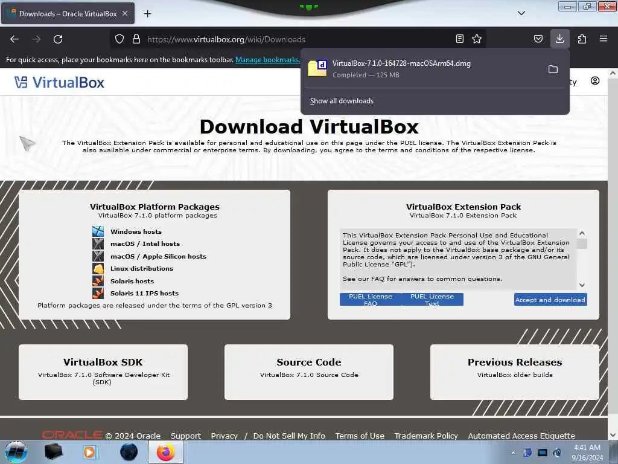Download Solaris hosts package
Viewport: 618px width, 464px height.
(x=132, y=282)
